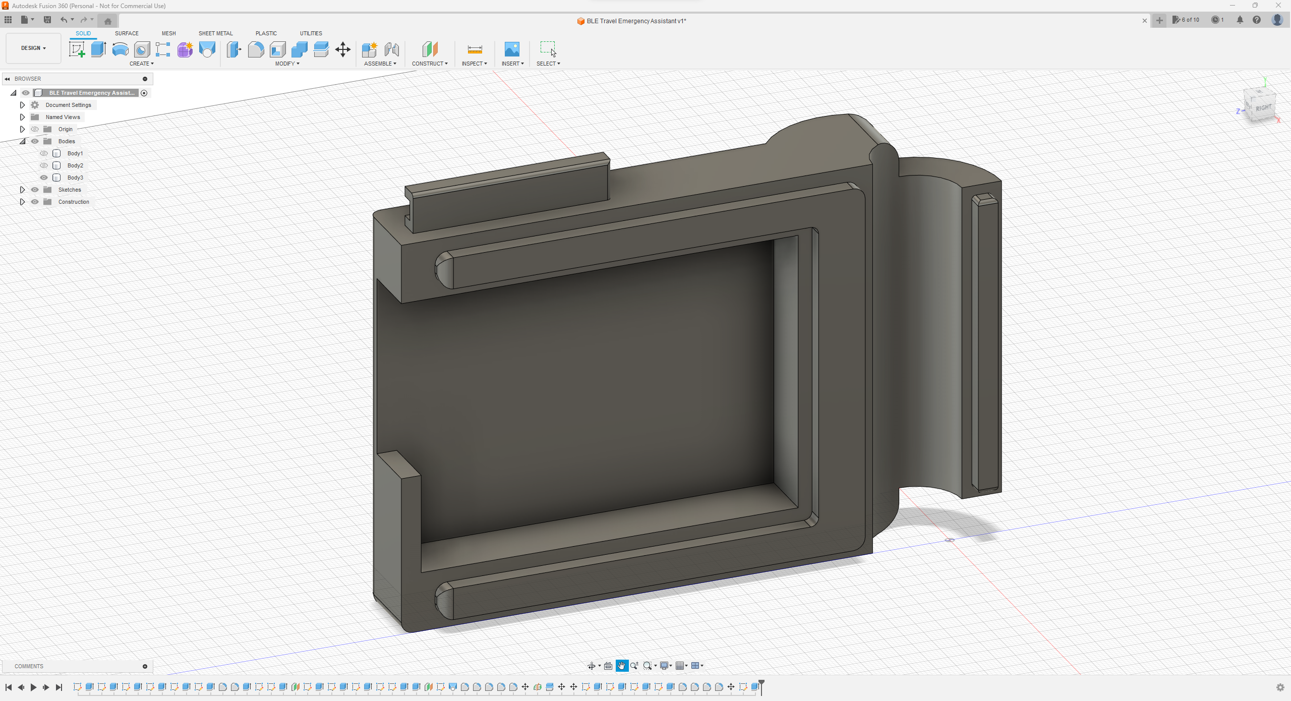Expand the Document Settings tree node

22,105
